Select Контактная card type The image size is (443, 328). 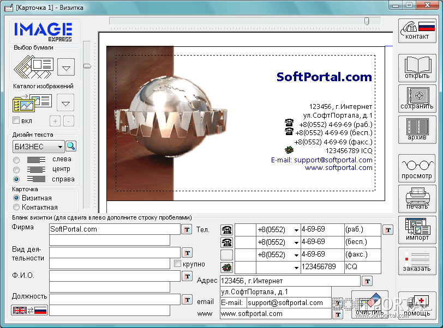click(x=16, y=207)
